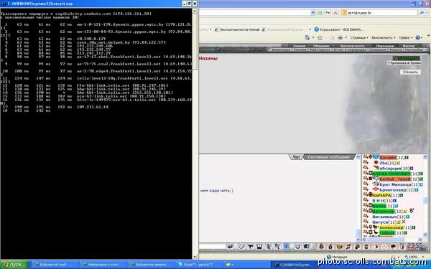Image resolution: width=431 pixels, height=269 pixels.
Task: Open the address bar dropdown arrow
Action: [x=312, y=13]
